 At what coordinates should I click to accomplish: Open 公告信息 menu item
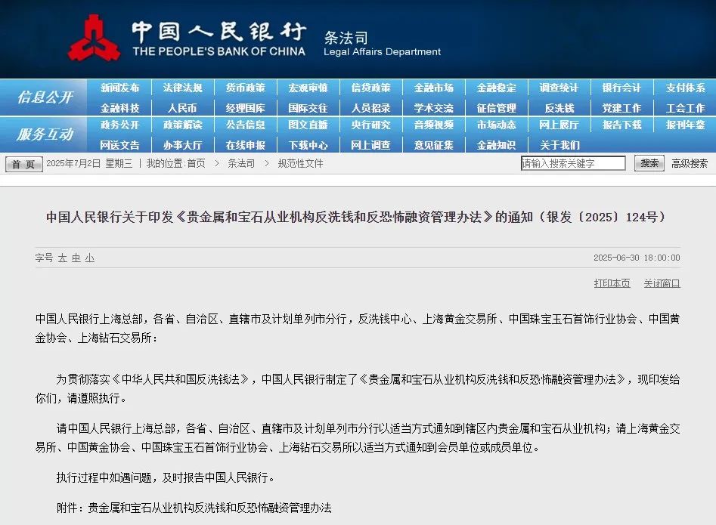tap(245, 125)
